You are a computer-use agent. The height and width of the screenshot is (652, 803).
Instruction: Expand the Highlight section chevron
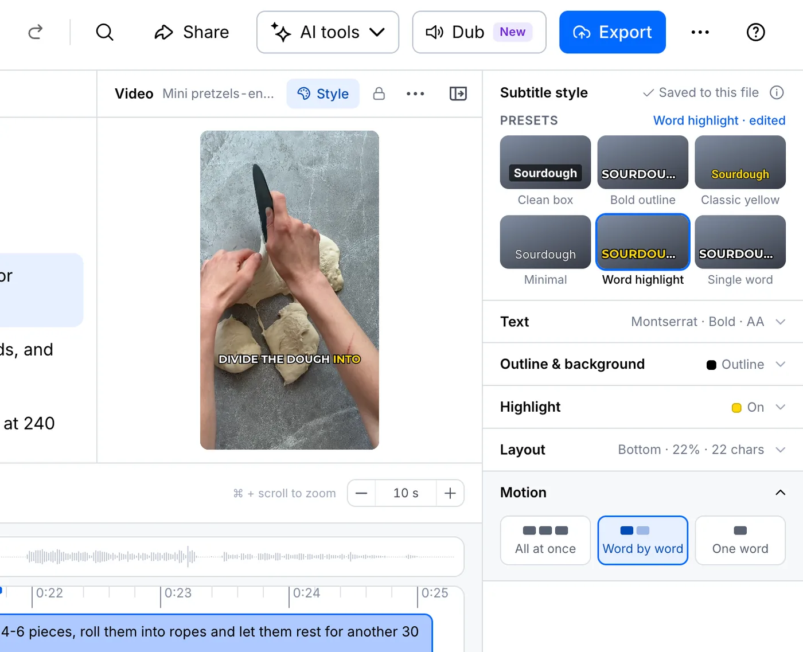[780, 407]
